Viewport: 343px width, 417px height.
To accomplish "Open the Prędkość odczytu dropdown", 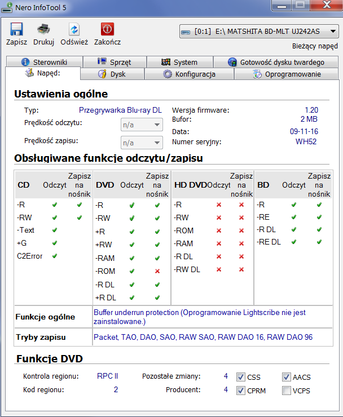I will [142, 125].
